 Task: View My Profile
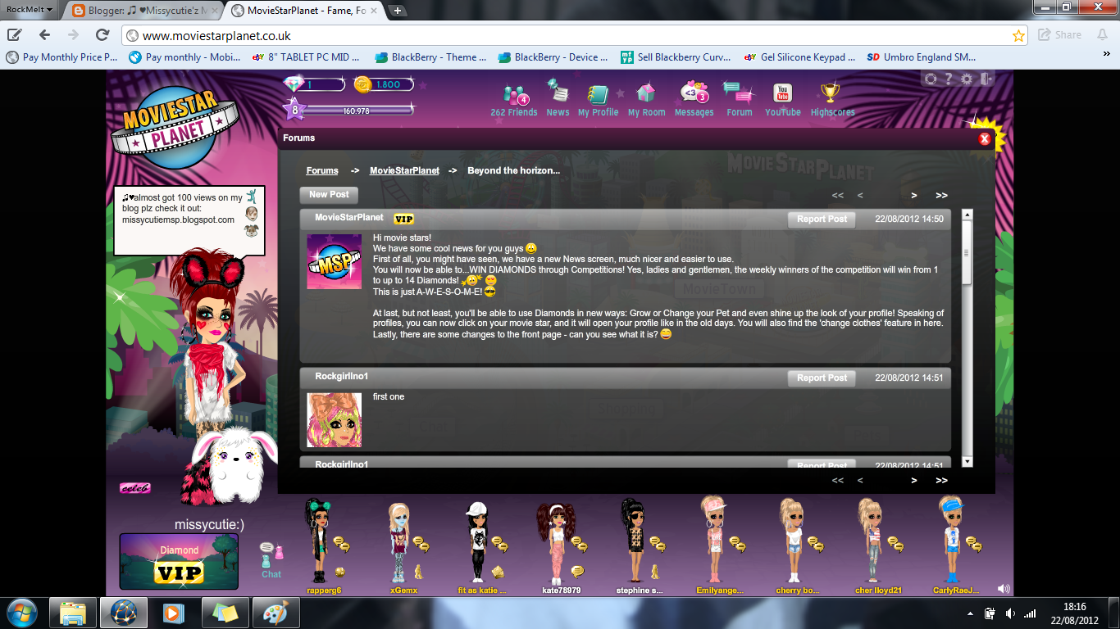pyautogui.click(x=598, y=98)
